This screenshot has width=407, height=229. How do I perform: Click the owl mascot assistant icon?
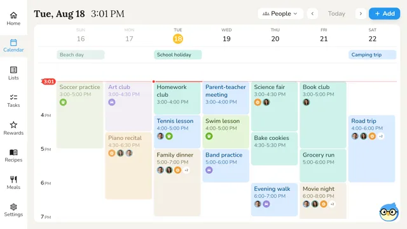[389, 212]
